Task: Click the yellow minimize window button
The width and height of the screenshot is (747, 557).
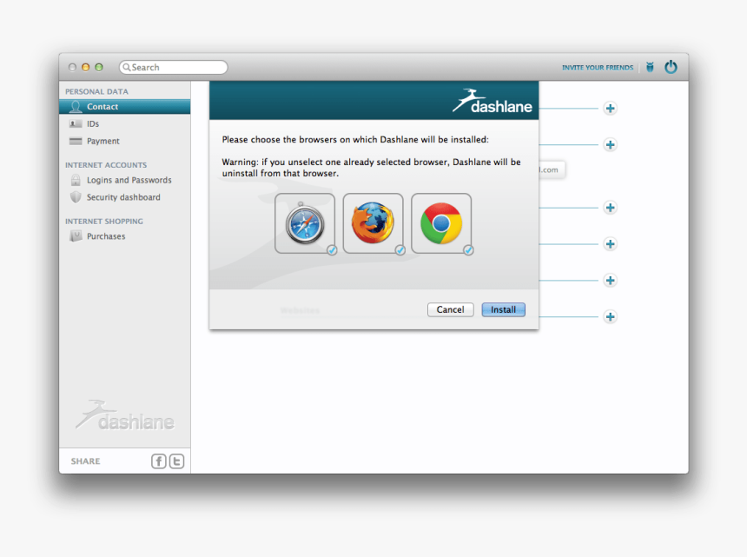Action: click(86, 67)
